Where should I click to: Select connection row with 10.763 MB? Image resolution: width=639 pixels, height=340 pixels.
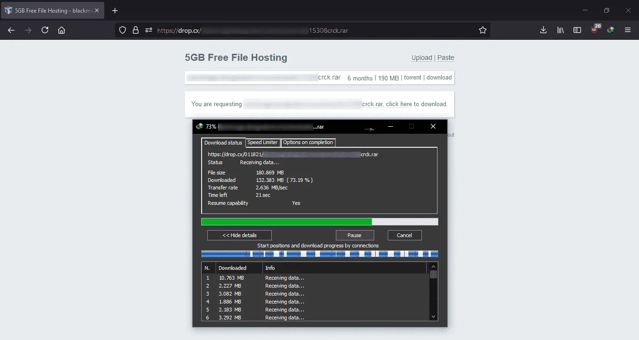[316, 278]
